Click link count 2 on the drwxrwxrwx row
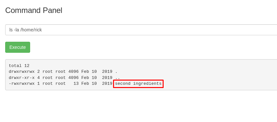Viewport: 277px width, 122px height. [x=39, y=72]
